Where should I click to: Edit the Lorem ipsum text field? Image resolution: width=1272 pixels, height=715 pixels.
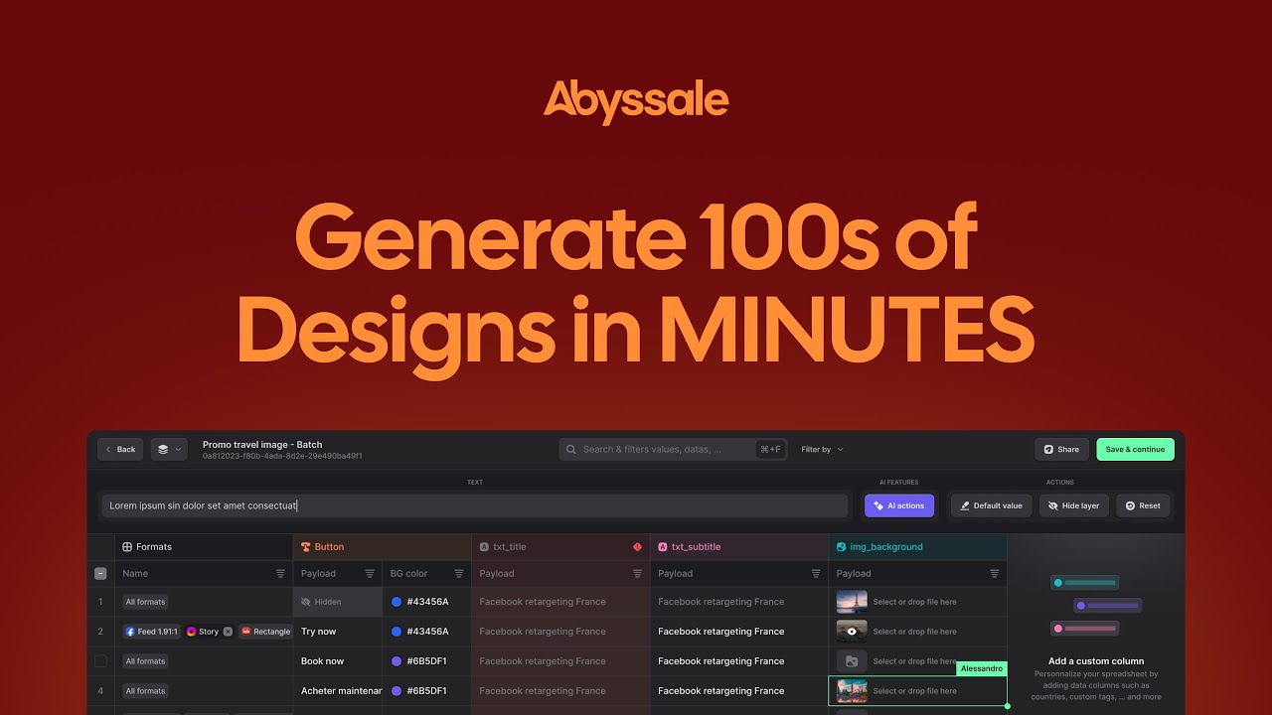475,505
